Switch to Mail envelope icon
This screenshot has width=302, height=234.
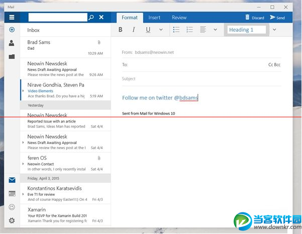pos(12,180)
